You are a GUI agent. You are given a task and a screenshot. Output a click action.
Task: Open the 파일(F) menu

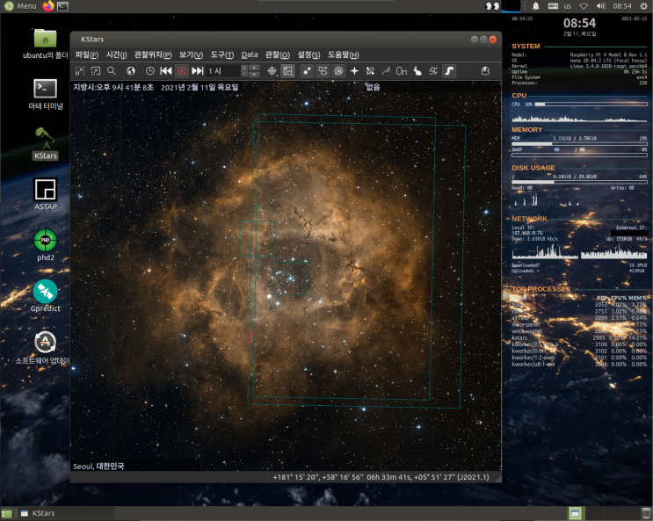coord(87,54)
